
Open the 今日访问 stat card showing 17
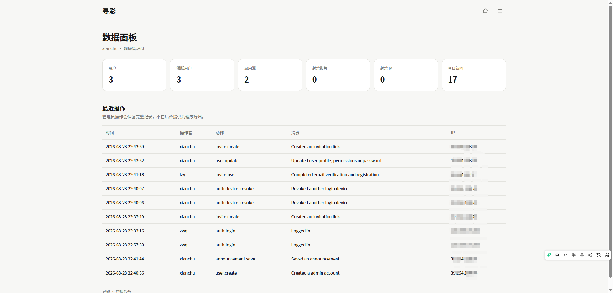pyautogui.click(x=474, y=75)
